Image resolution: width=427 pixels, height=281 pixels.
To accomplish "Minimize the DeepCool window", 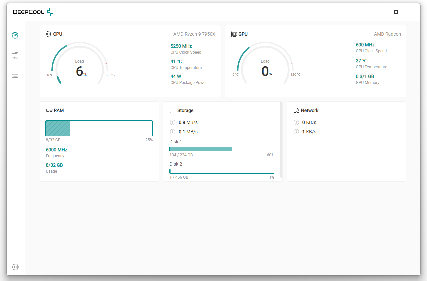I will tap(383, 12).
